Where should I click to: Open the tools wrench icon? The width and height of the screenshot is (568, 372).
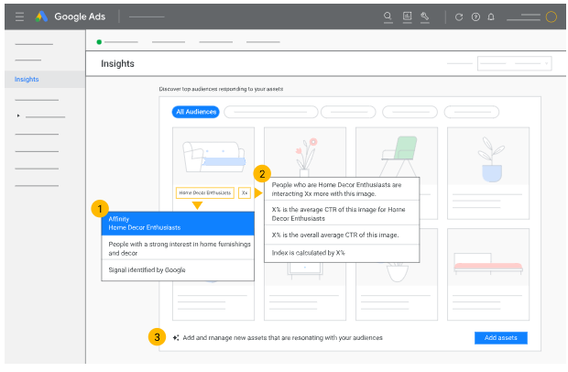425,16
